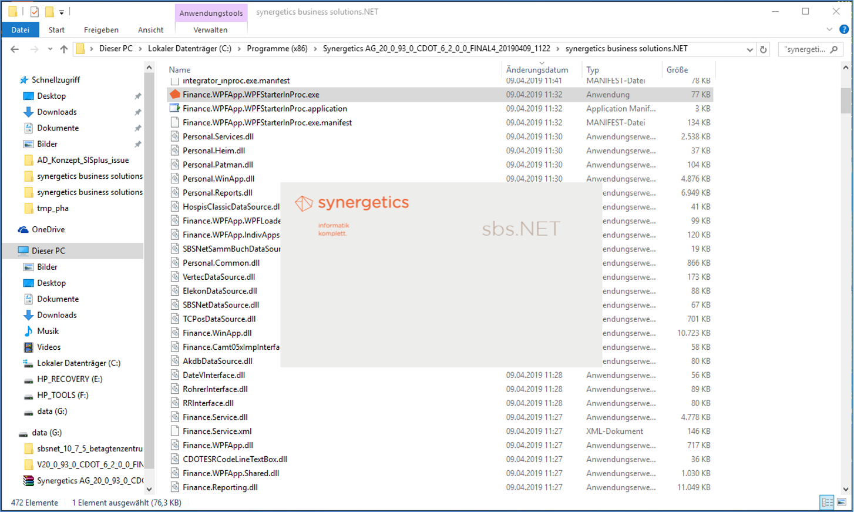Click the Anwendungstools contextual tab header
This screenshot has width=854, height=512.
click(x=211, y=13)
